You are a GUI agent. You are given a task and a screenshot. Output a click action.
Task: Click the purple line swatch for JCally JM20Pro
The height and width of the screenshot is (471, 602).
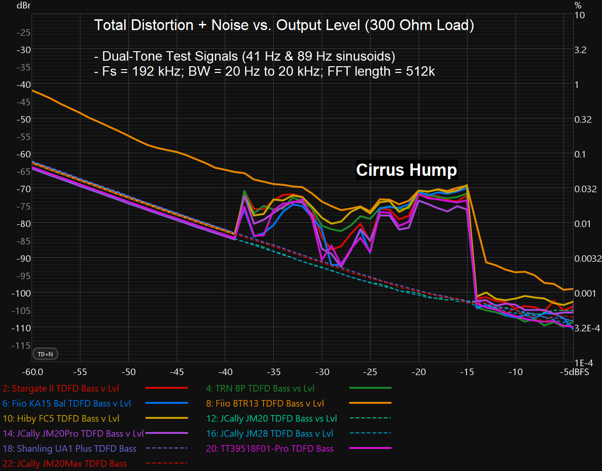point(167,433)
